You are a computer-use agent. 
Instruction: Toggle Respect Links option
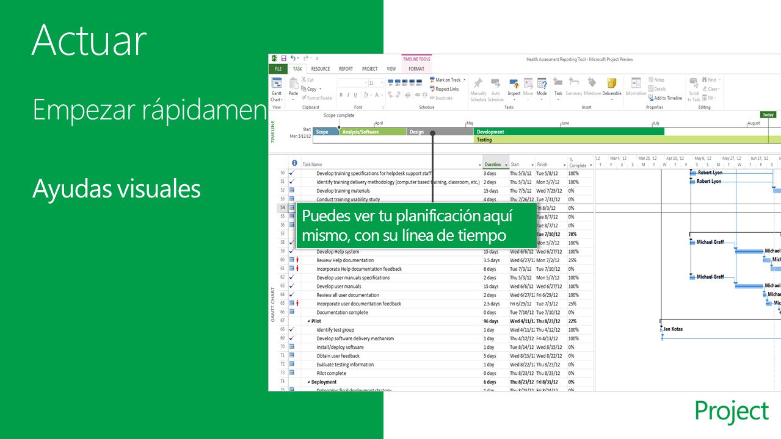pos(444,89)
